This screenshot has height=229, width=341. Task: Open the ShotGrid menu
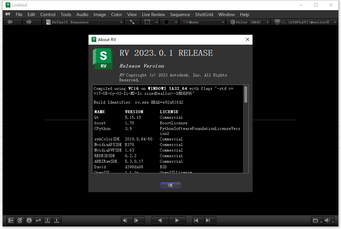[204, 14]
